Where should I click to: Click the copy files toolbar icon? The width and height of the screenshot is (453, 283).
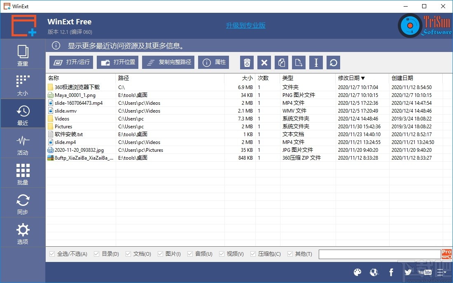point(281,62)
